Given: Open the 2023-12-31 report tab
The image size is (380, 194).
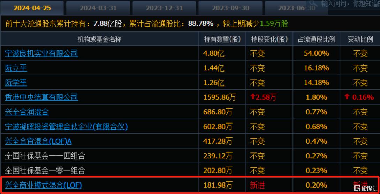Looking at the screenshot, I should coord(164,8).
